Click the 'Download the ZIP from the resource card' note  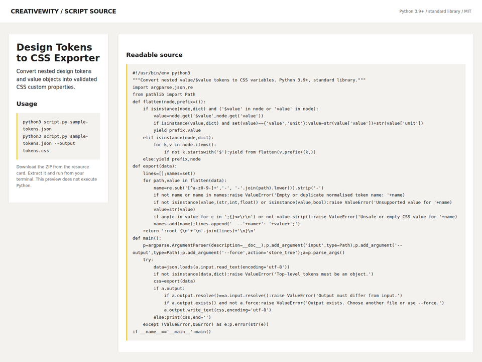(x=57, y=176)
